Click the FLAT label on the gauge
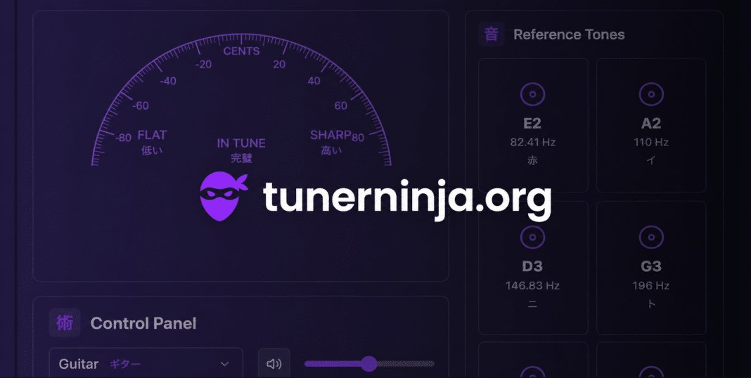The width and height of the screenshot is (751, 378). coord(153,135)
